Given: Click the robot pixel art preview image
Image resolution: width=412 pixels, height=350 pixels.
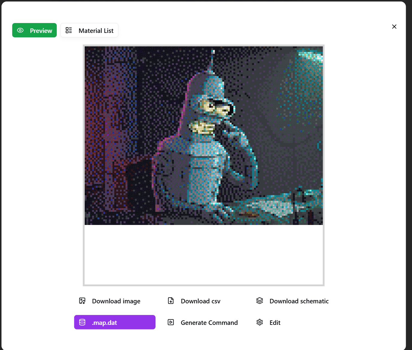Looking at the screenshot, I should pyautogui.click(x=203, y=136).
